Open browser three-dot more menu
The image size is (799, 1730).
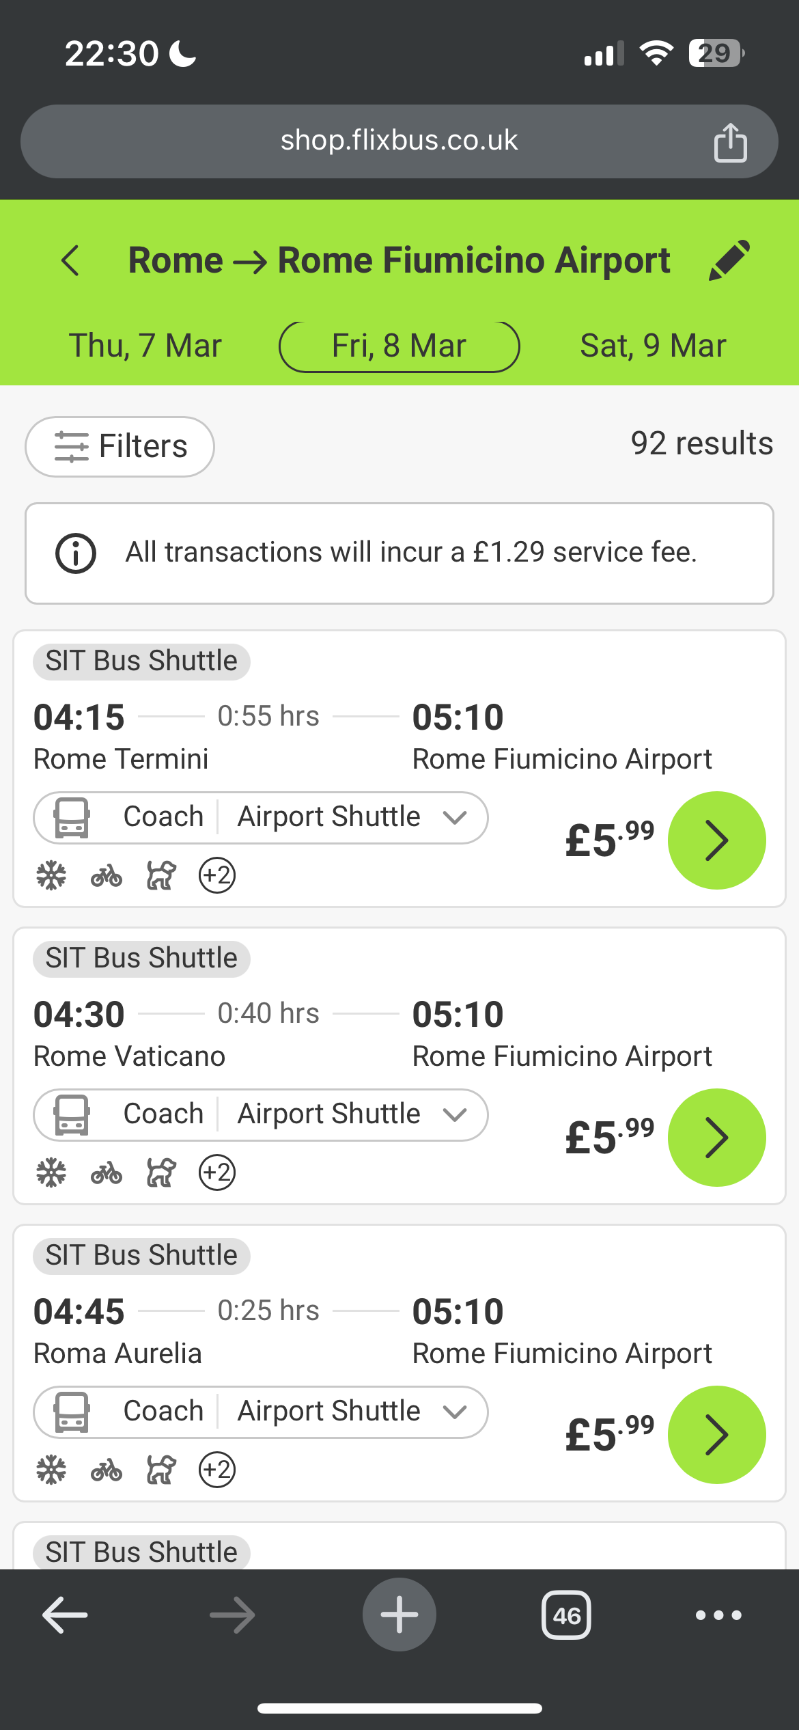(718, 1615)
